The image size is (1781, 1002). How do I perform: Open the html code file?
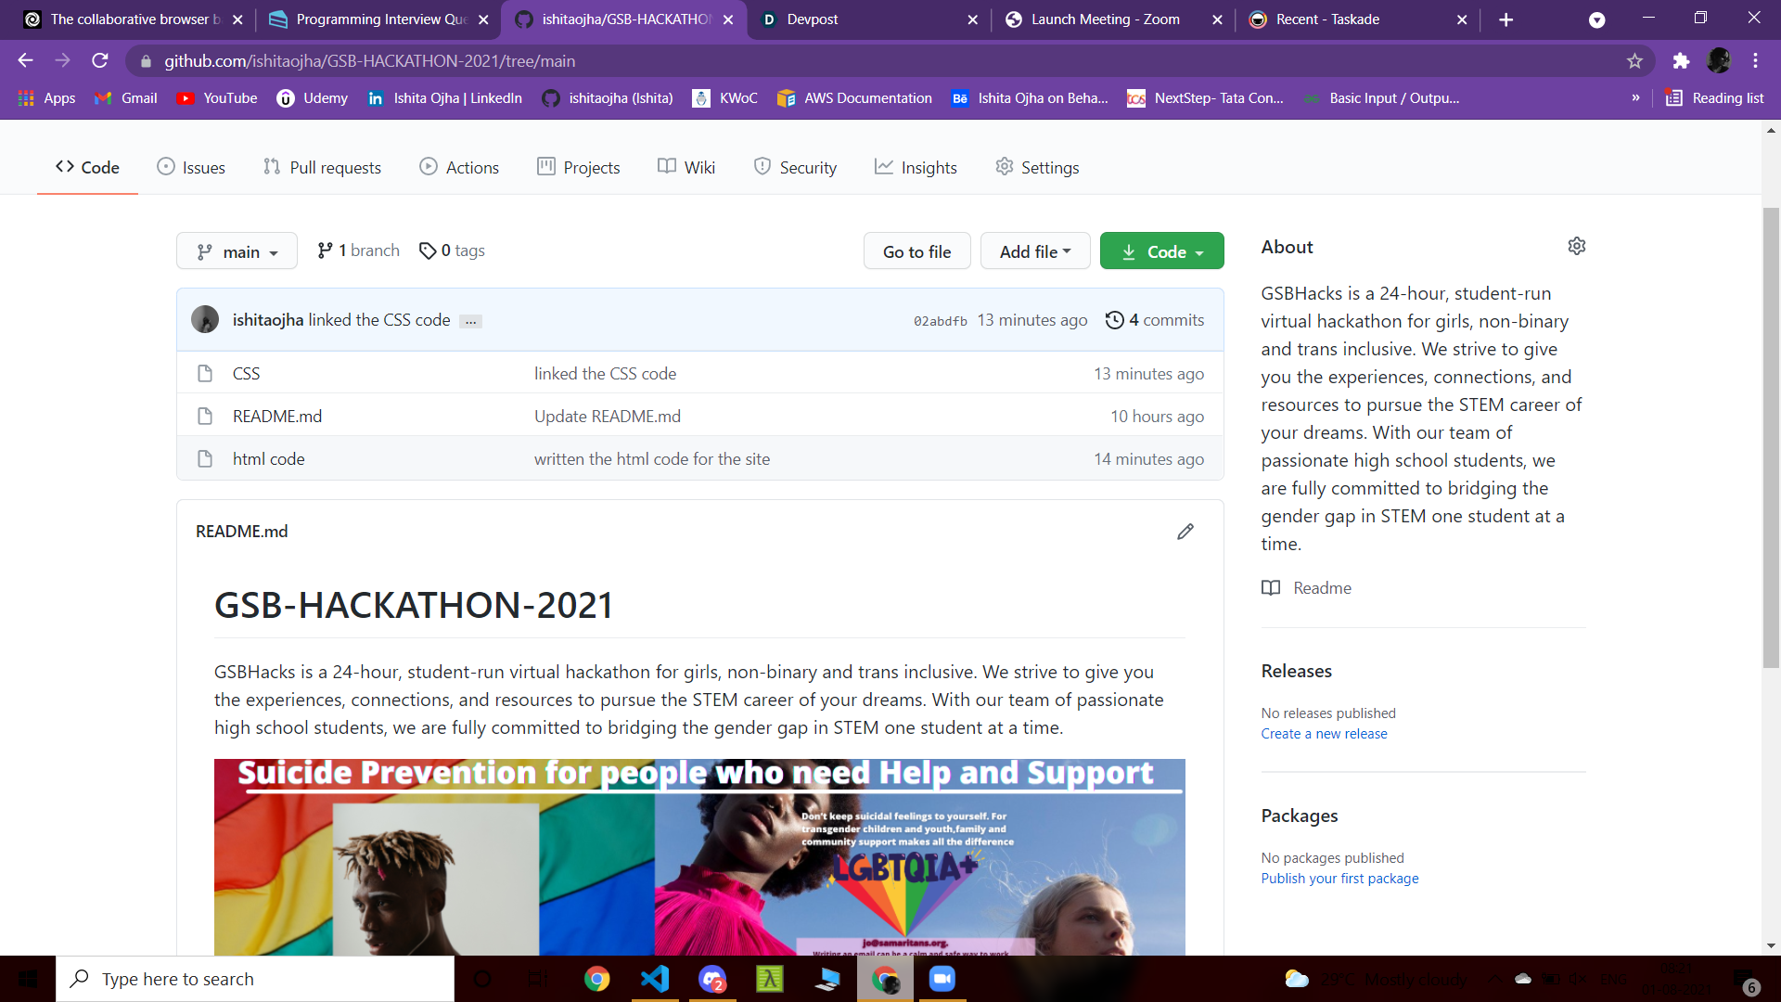click(x=268, y=459)
